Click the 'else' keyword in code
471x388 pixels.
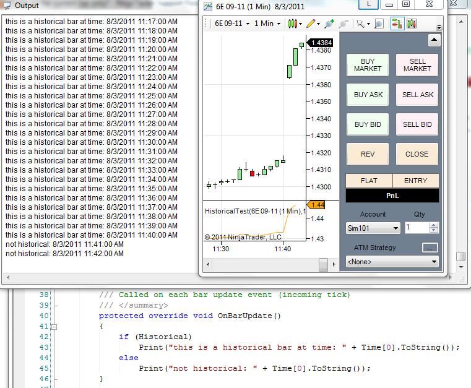(x=129, y=358)
